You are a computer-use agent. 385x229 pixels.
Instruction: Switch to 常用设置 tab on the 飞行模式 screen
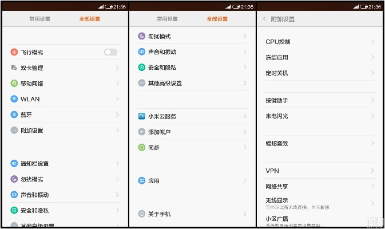[x=40, y=19]
